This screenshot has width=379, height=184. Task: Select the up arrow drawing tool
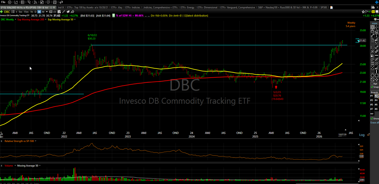pos(376,80)
